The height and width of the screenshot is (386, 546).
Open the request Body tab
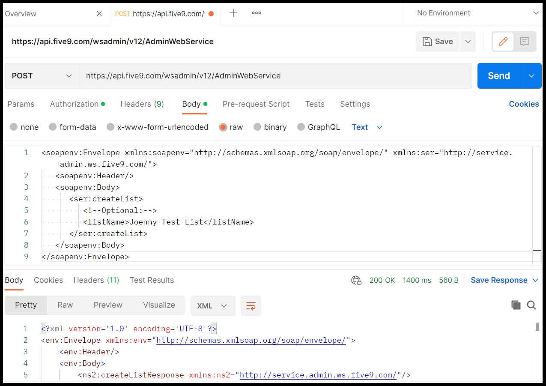click(194, 104)
